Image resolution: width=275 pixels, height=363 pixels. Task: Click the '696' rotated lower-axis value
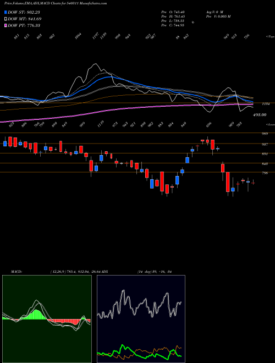(x=209, y=124)
